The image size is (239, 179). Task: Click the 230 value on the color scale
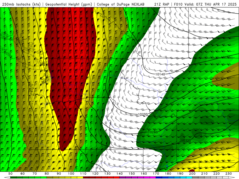click(x=229, y=174)
